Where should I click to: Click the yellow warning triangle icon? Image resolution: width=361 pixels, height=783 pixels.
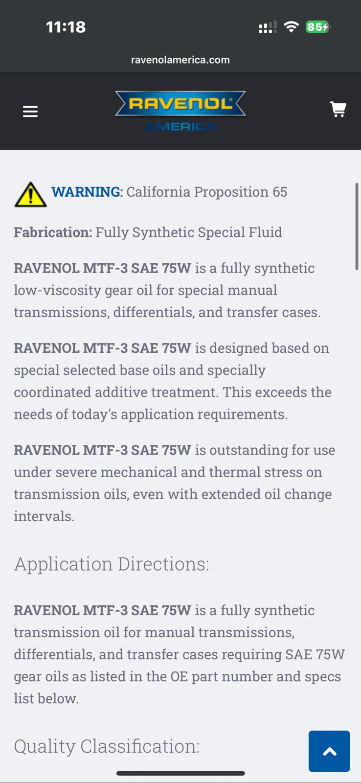click(x=30, y=194)
